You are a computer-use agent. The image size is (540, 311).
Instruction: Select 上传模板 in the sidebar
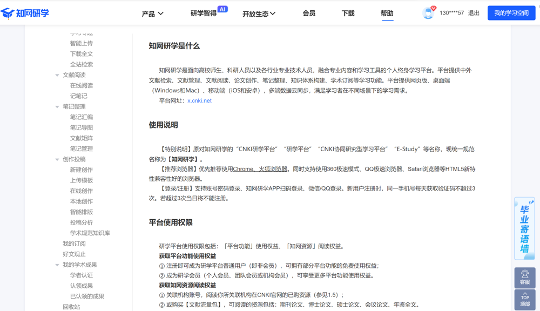click(82, 180)
